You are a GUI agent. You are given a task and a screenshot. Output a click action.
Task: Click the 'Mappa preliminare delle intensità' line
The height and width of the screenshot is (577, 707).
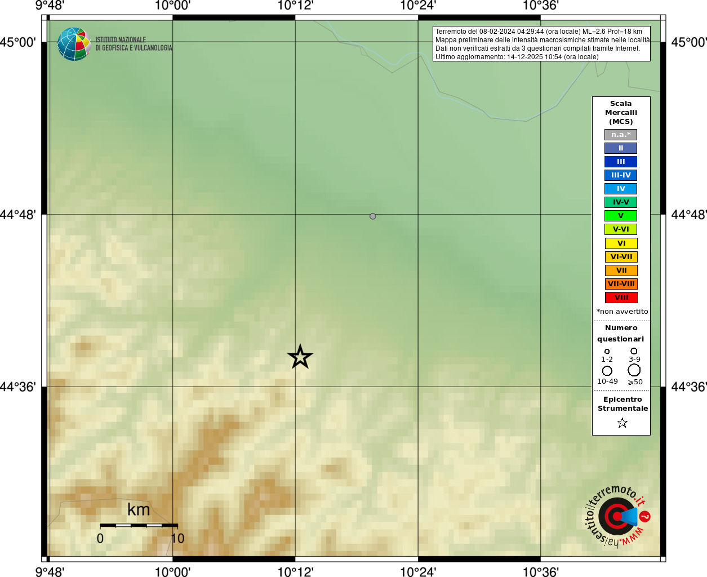[542, 40]
